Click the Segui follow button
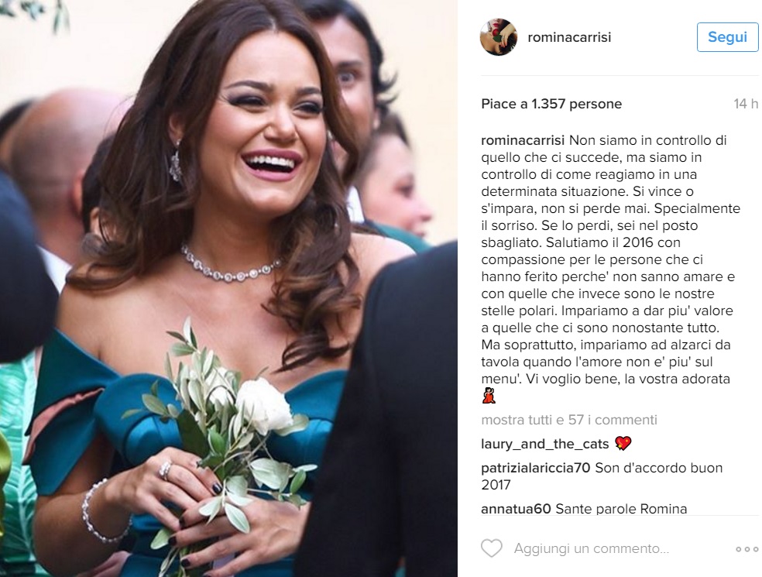This screenshot has width=762, height=577. 727,37
